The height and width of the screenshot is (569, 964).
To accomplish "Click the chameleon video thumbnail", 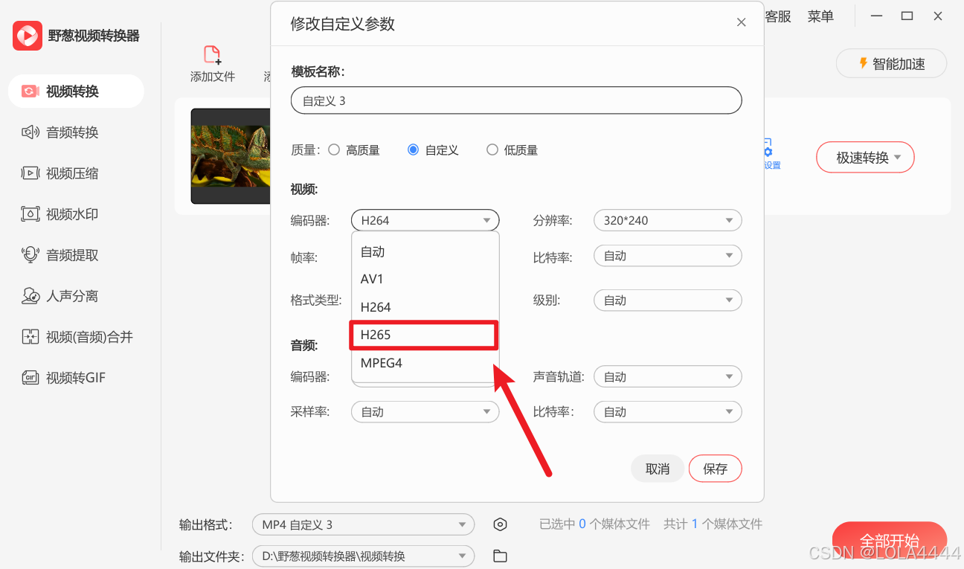I will (231, 156).
